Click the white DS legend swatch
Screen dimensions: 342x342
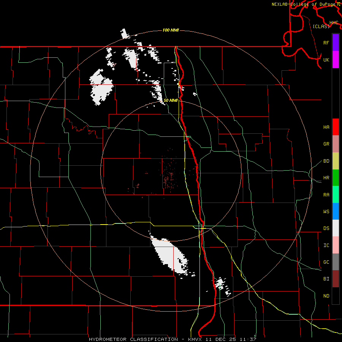(336, 228)
